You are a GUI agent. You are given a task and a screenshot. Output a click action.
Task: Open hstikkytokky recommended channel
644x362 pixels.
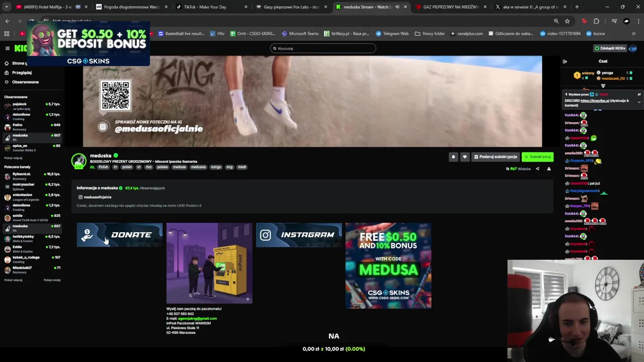tap(32, 238)
